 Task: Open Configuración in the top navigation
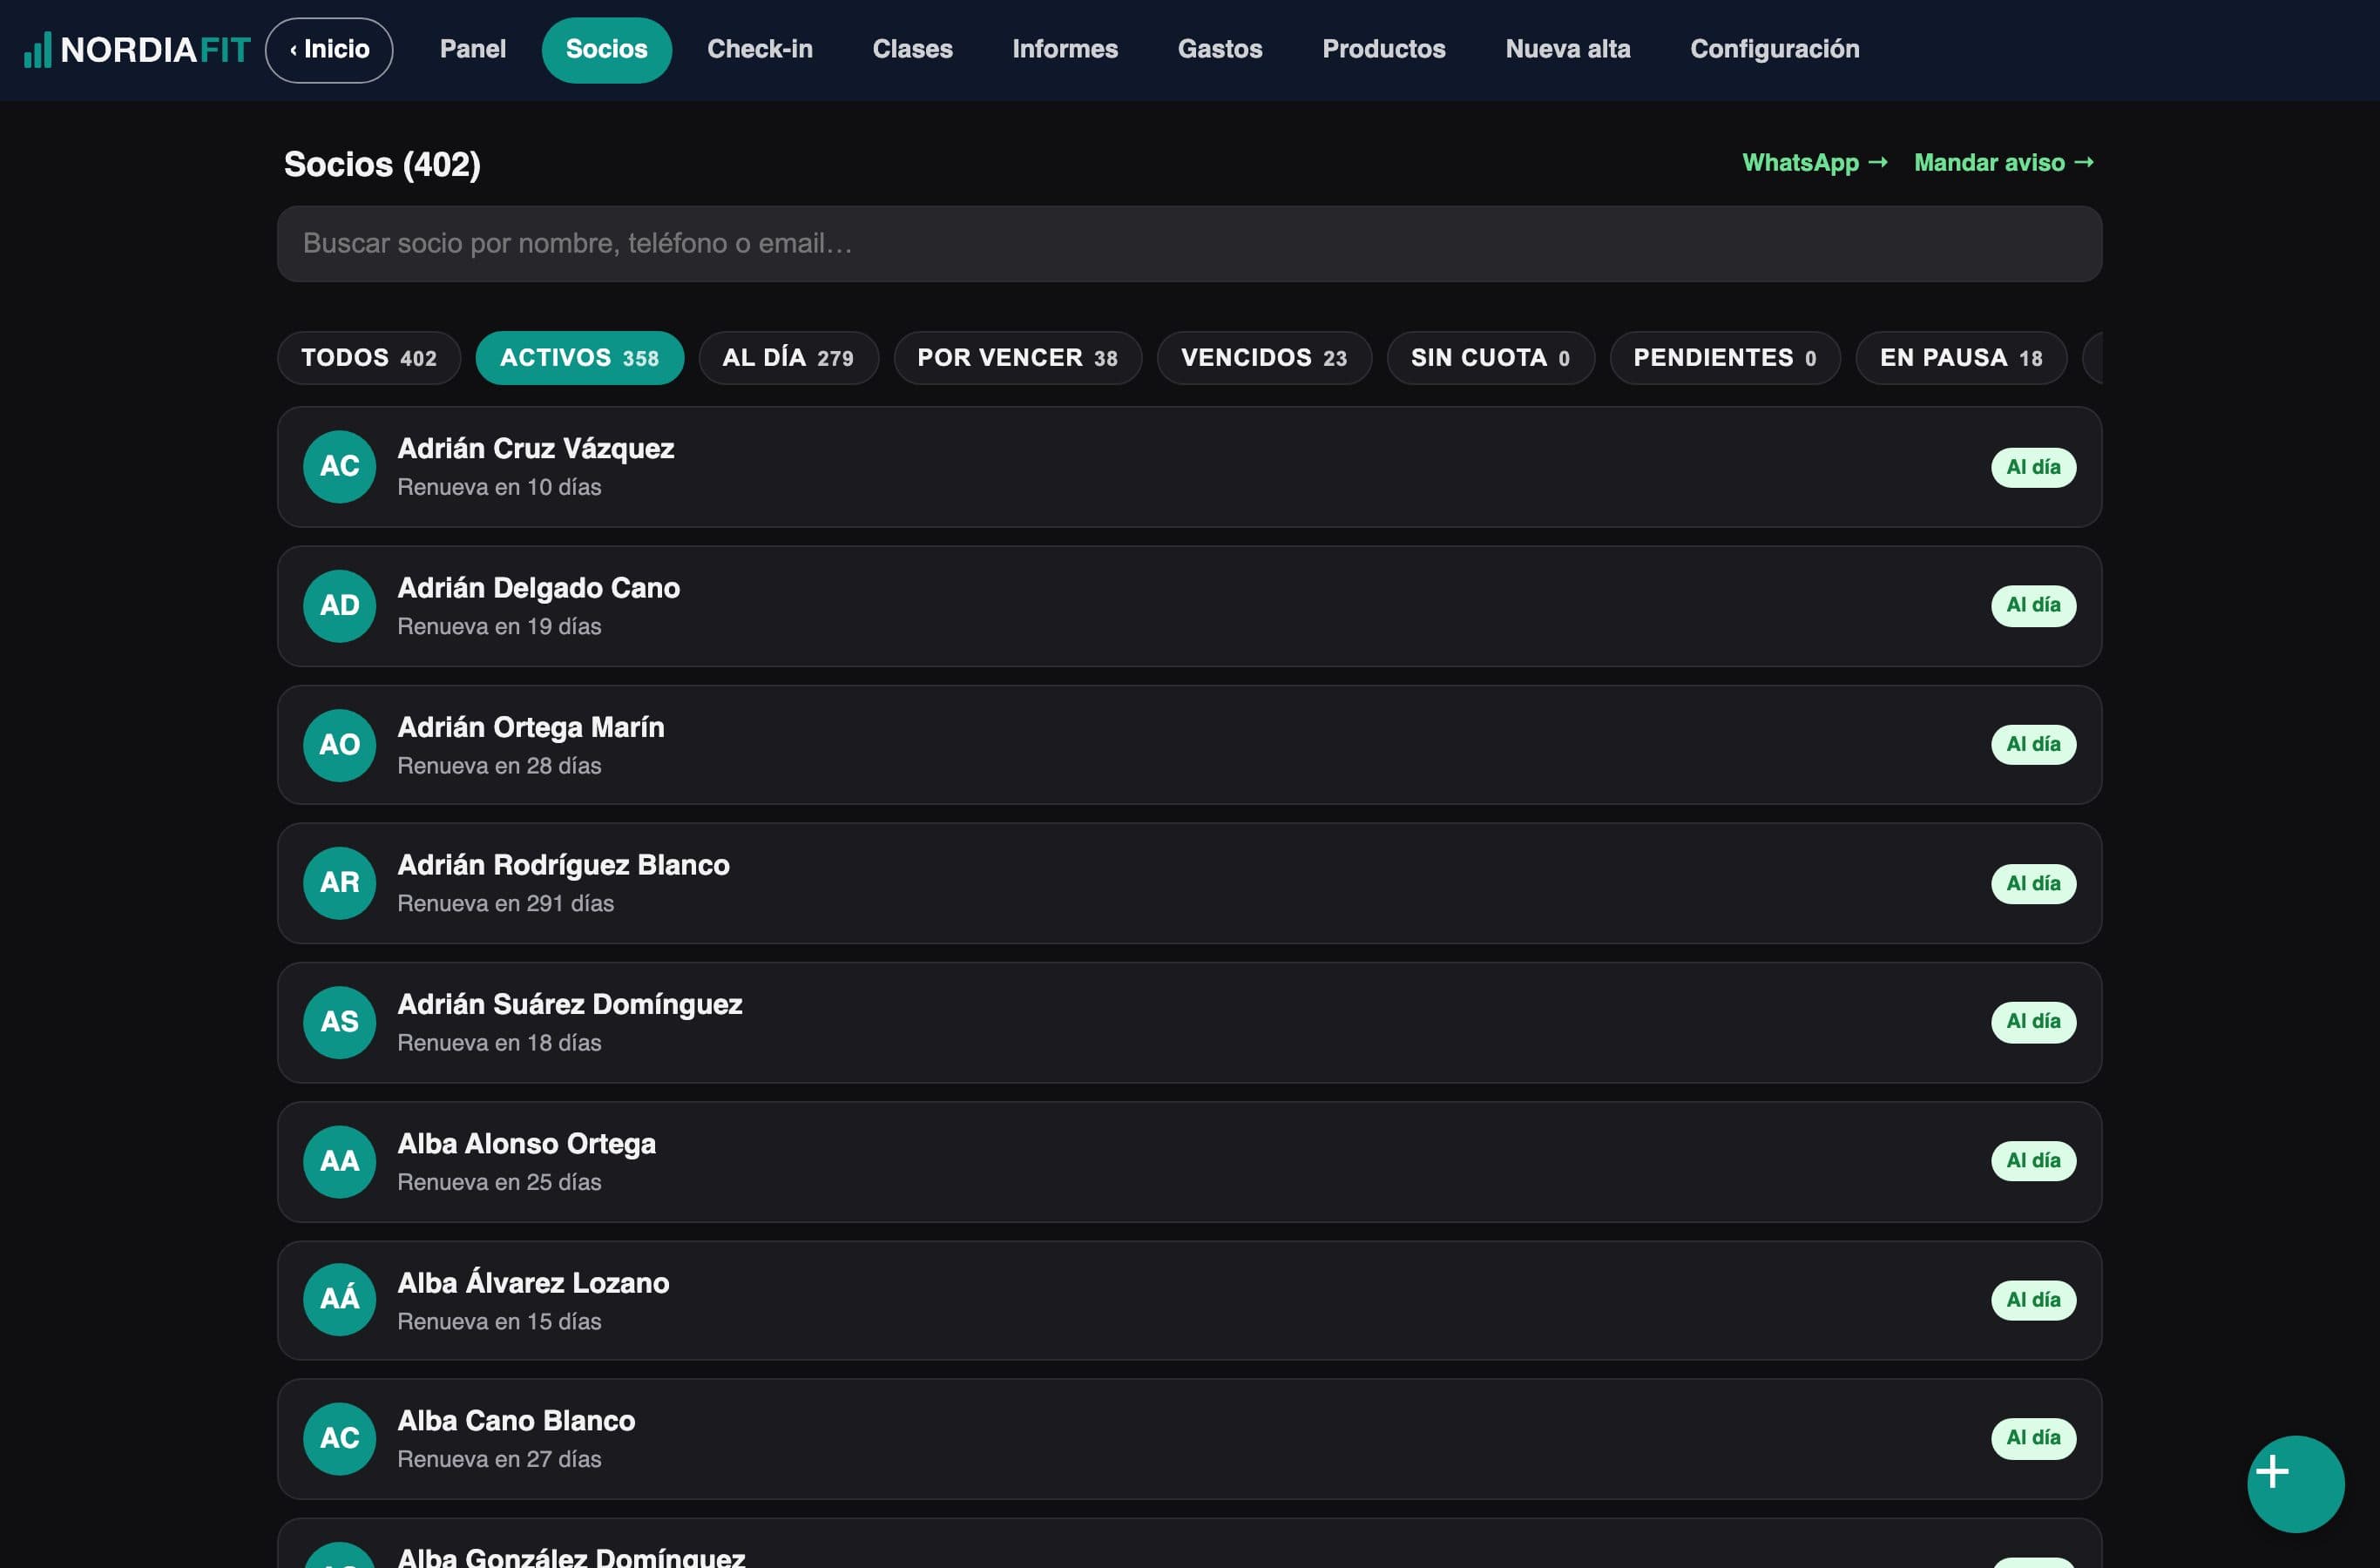click(x=1774, y=50)
